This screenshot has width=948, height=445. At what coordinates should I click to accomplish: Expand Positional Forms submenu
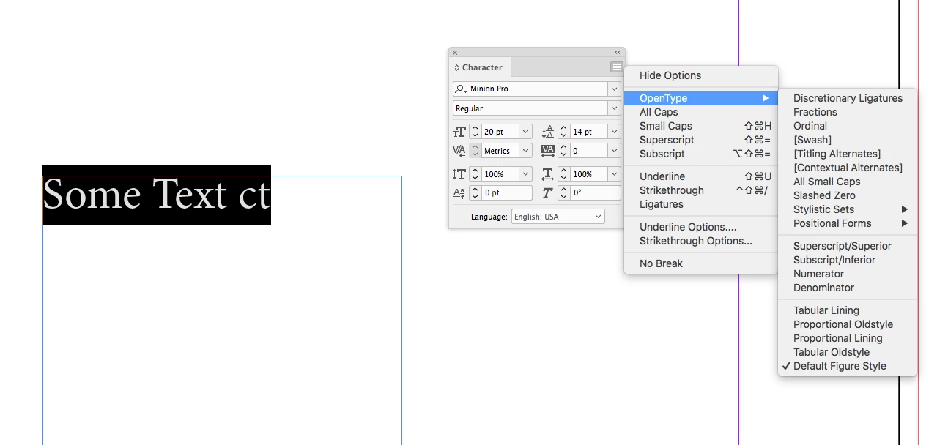(x=847, y=223)
